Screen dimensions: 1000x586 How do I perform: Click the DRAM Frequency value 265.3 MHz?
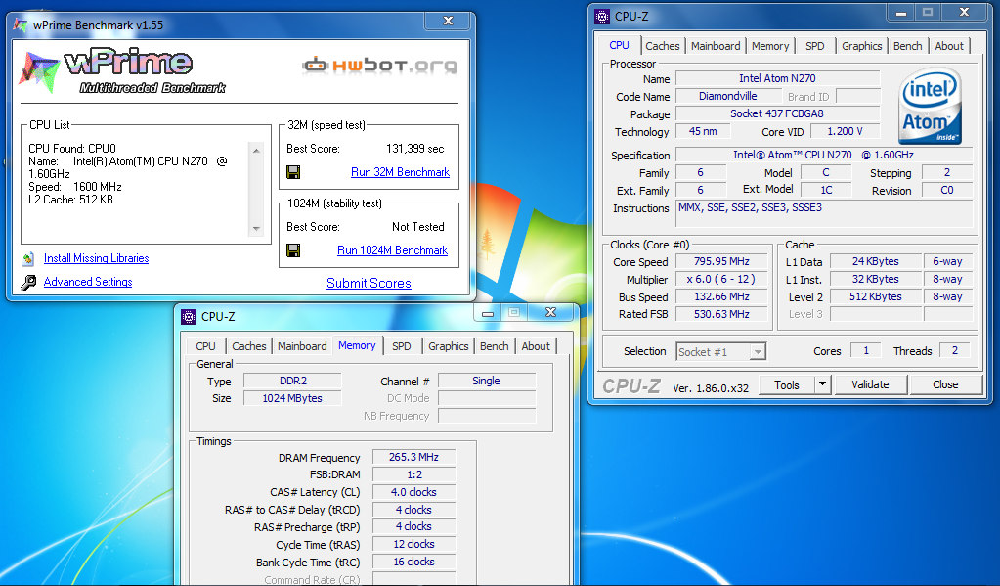(x=413, y=457)
